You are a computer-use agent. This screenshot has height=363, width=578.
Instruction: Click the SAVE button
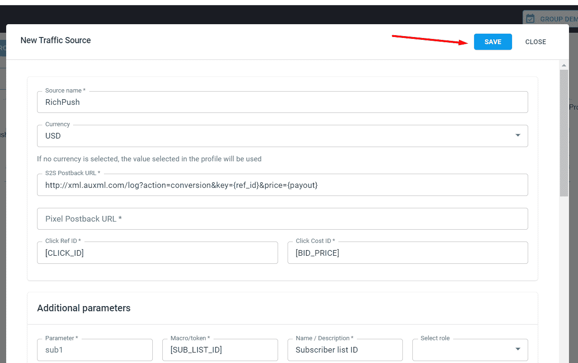[493, 42]
